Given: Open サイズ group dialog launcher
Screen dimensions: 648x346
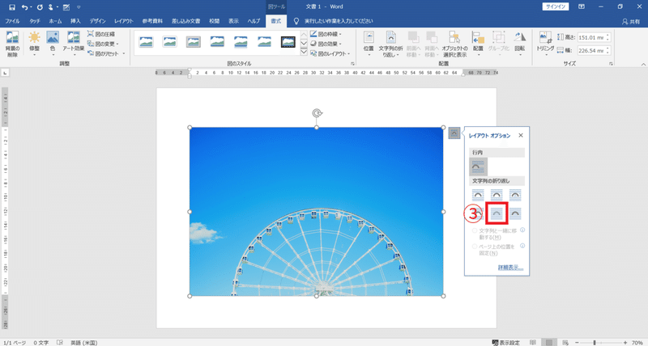Looking at the screenshot, I should (x=611, y=64).
